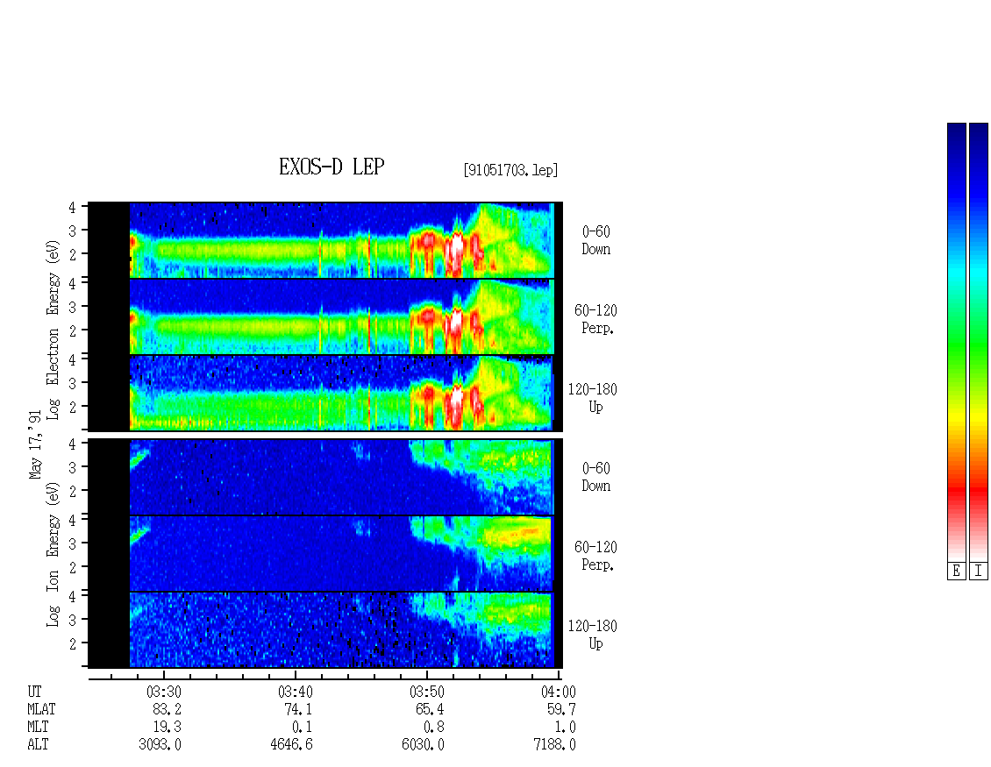Click MLAT value 65.4
This screenshot has width=991, height=767.
point(430,709)
